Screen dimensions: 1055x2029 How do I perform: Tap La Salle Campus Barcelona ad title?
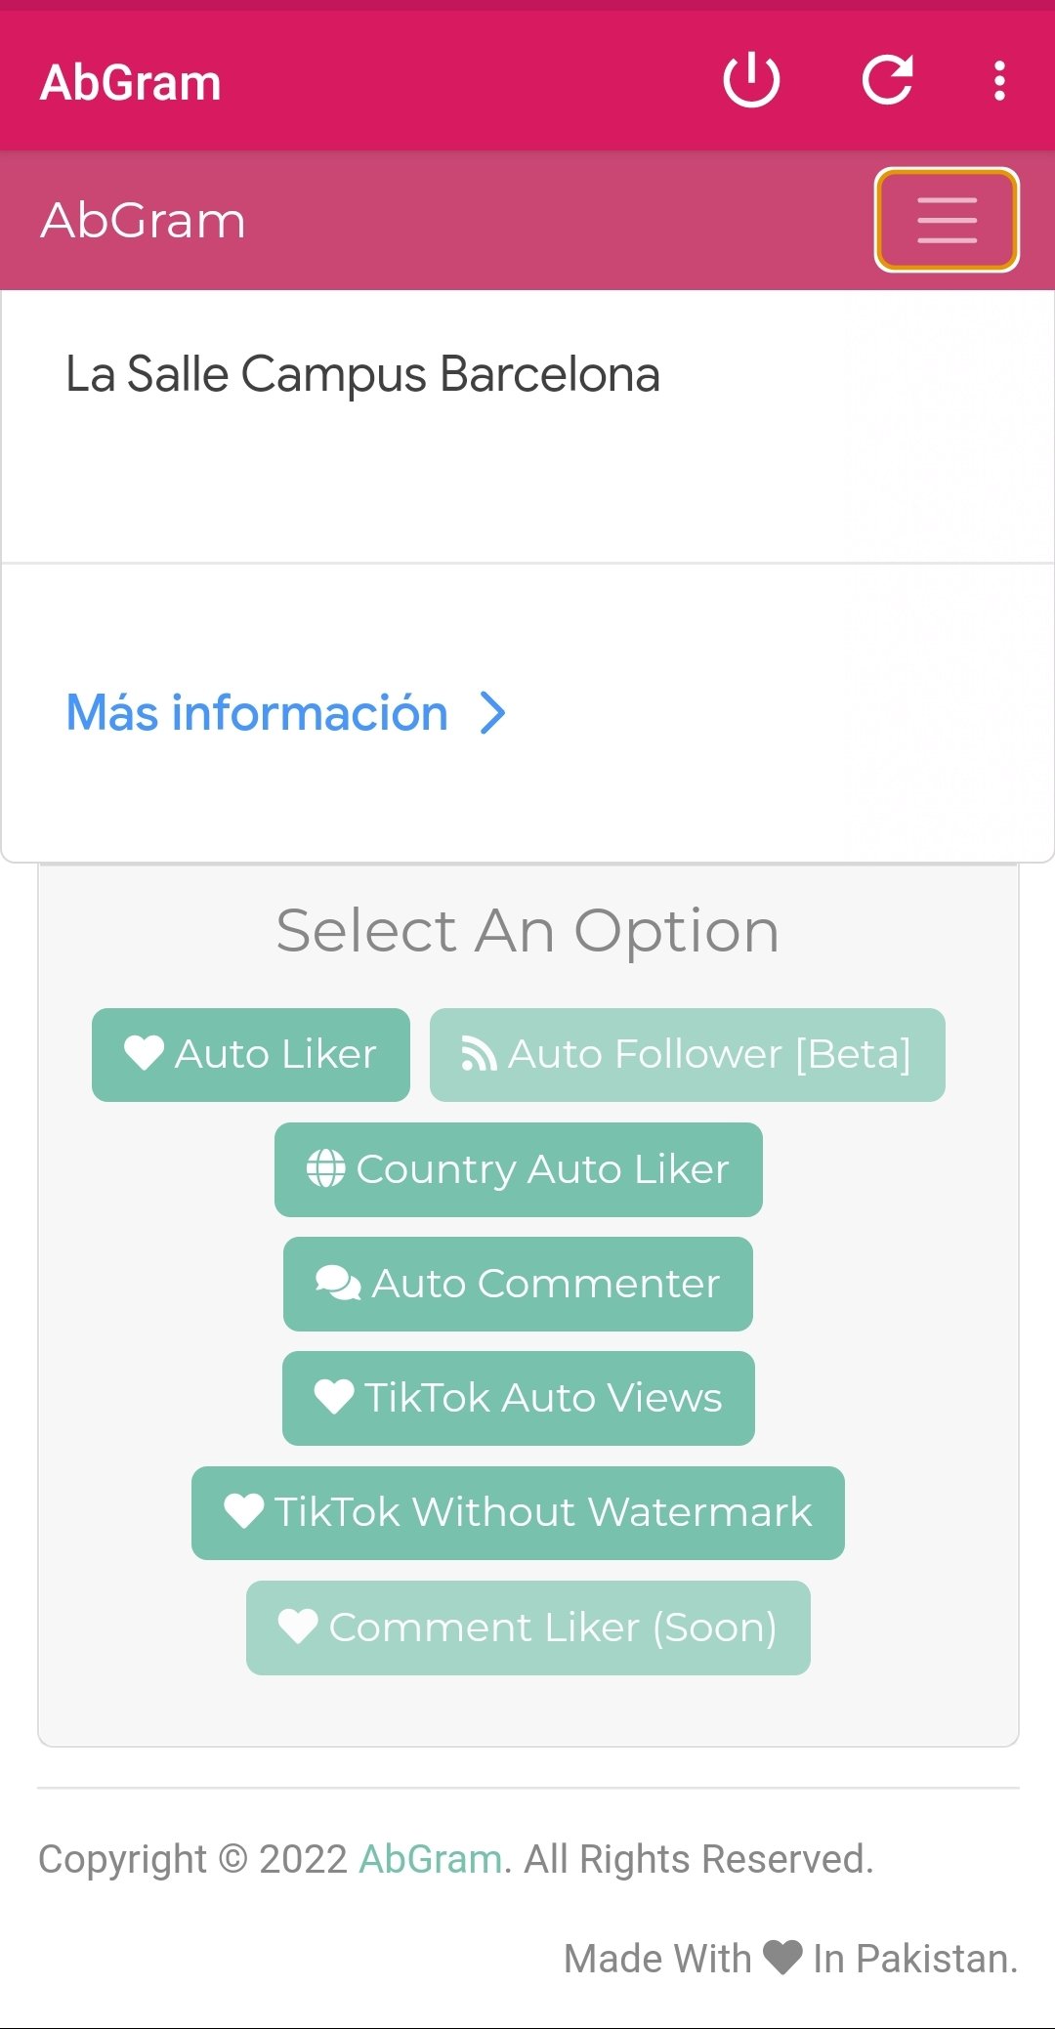[362, 374]
